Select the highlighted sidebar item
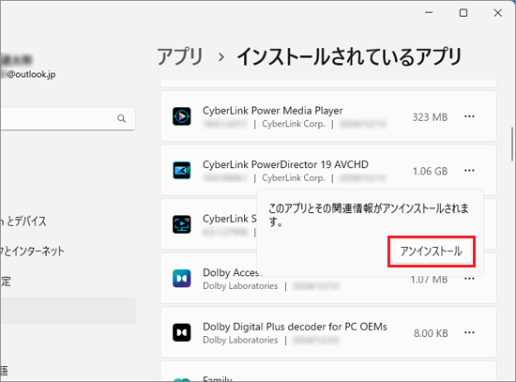516x382 pixels. (x=68, y=311)
